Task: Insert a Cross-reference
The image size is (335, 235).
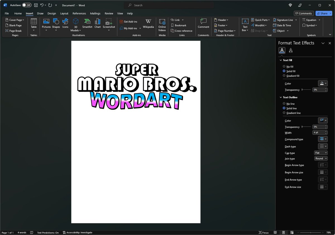Action: point(181,31)
